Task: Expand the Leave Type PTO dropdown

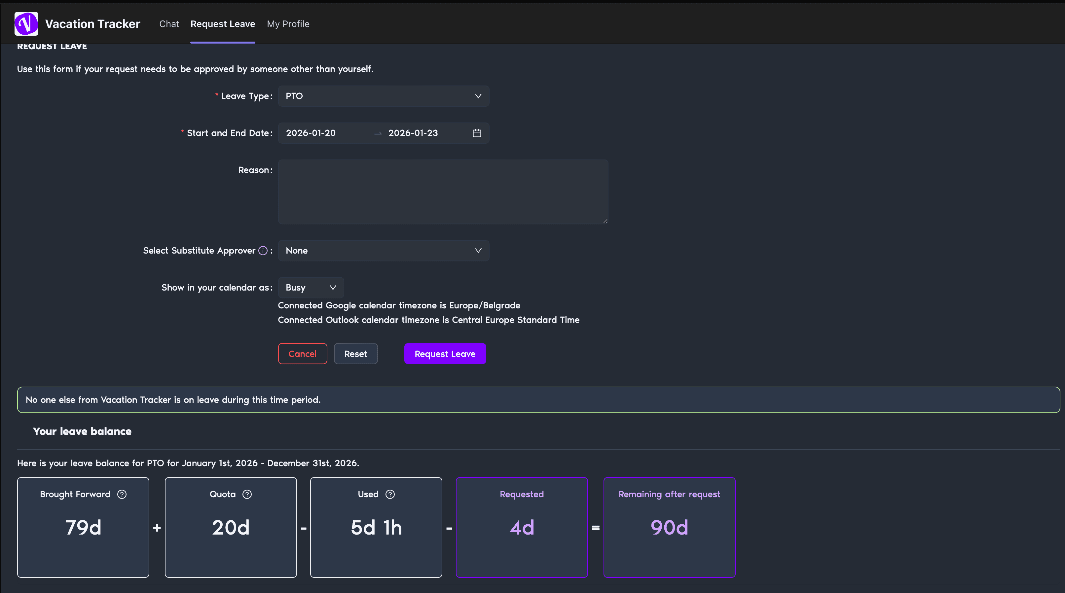Action: [x=383, y=96]
